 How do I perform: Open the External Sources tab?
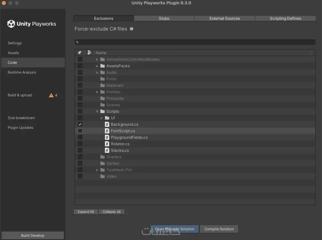coord(224,18)
